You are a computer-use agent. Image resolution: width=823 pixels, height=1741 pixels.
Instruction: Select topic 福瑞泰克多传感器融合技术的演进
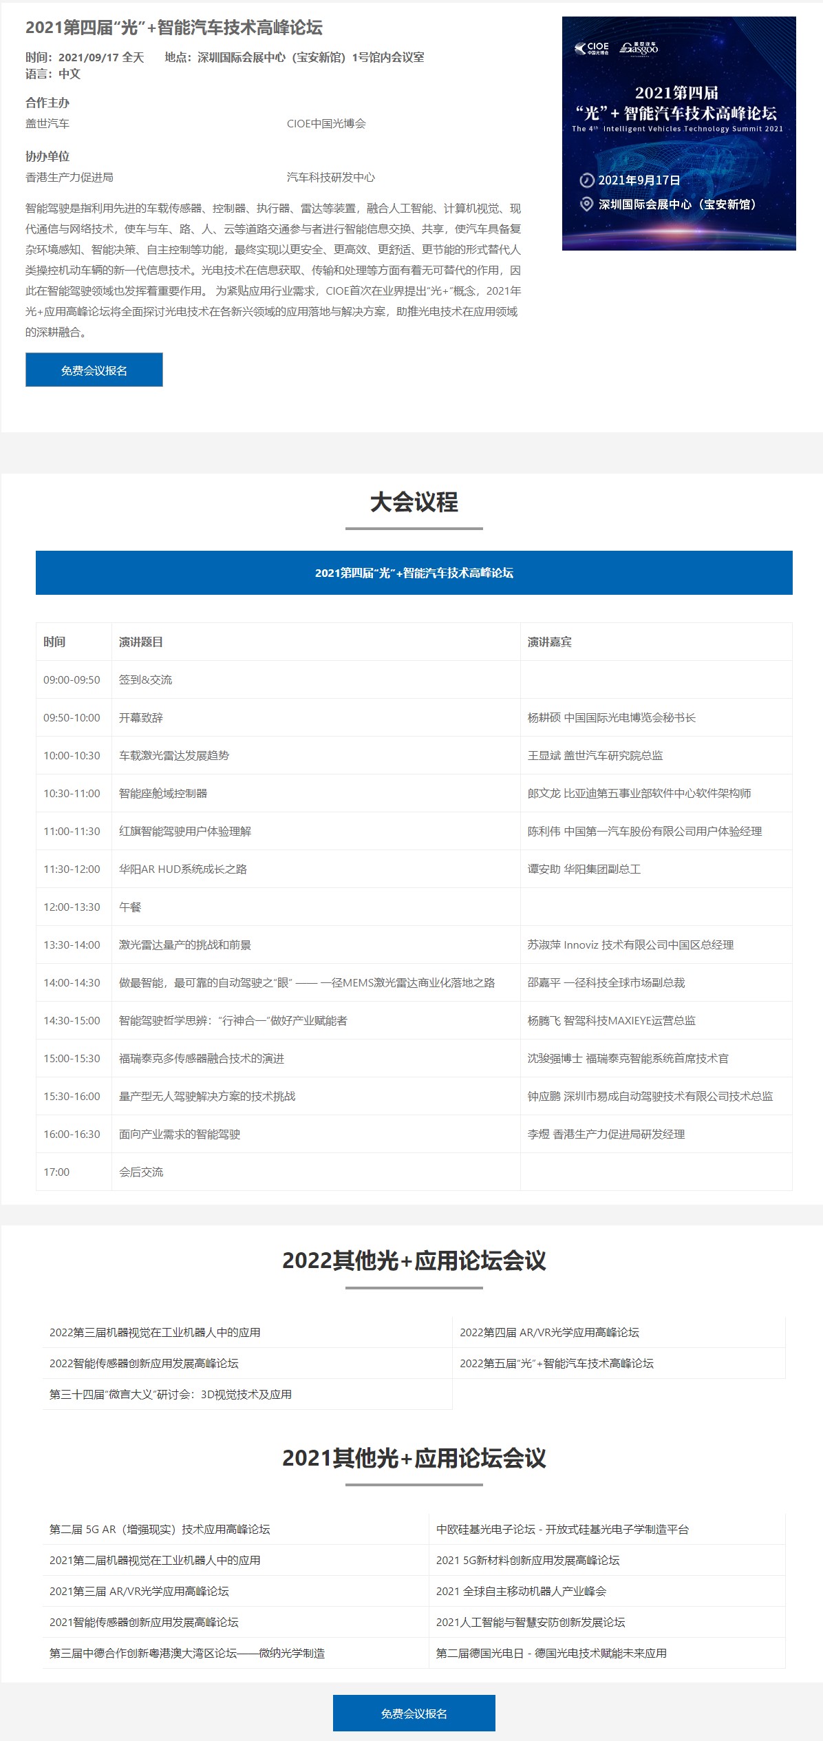202,1058
